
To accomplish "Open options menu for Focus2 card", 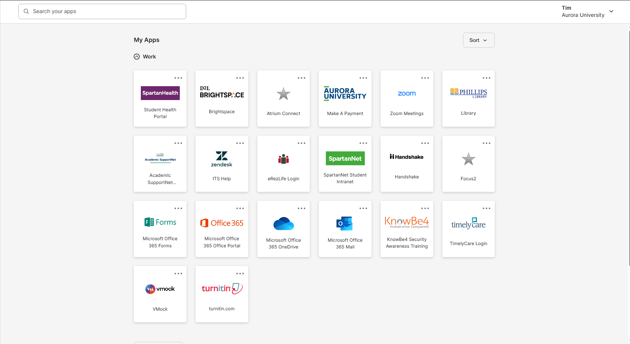I will point(487,143).
